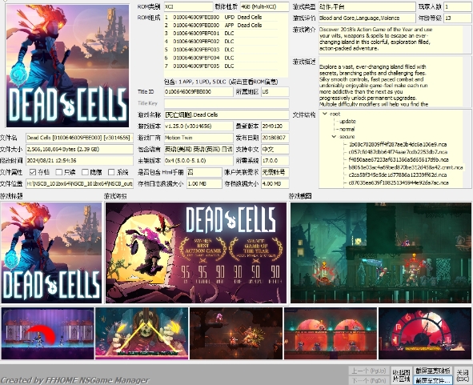Select ROM row 5 DLC 0100646009FBF003
Viewport: 473px width, 385px height.
pos(221,50)
